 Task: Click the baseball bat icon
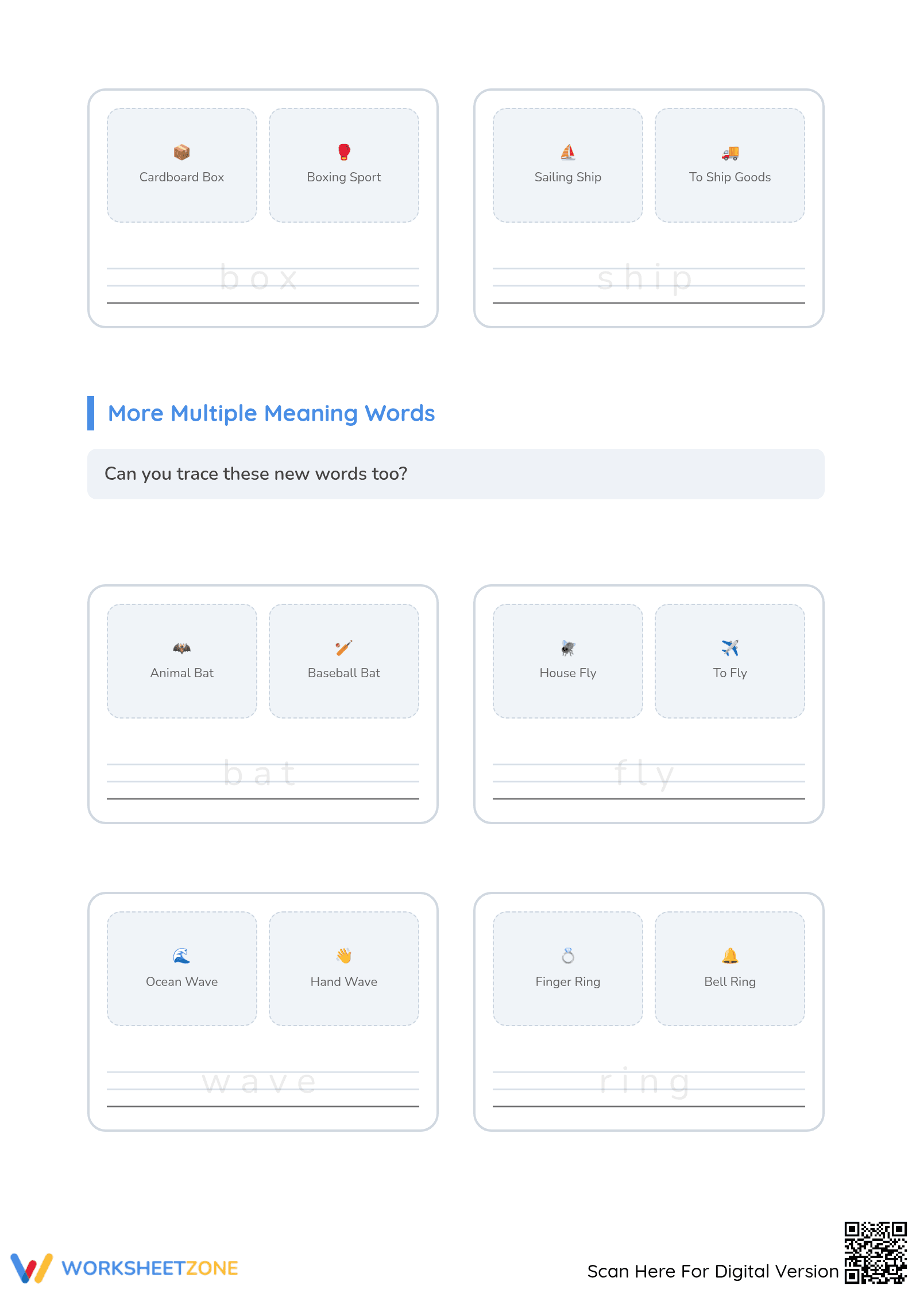pos(344,648)
